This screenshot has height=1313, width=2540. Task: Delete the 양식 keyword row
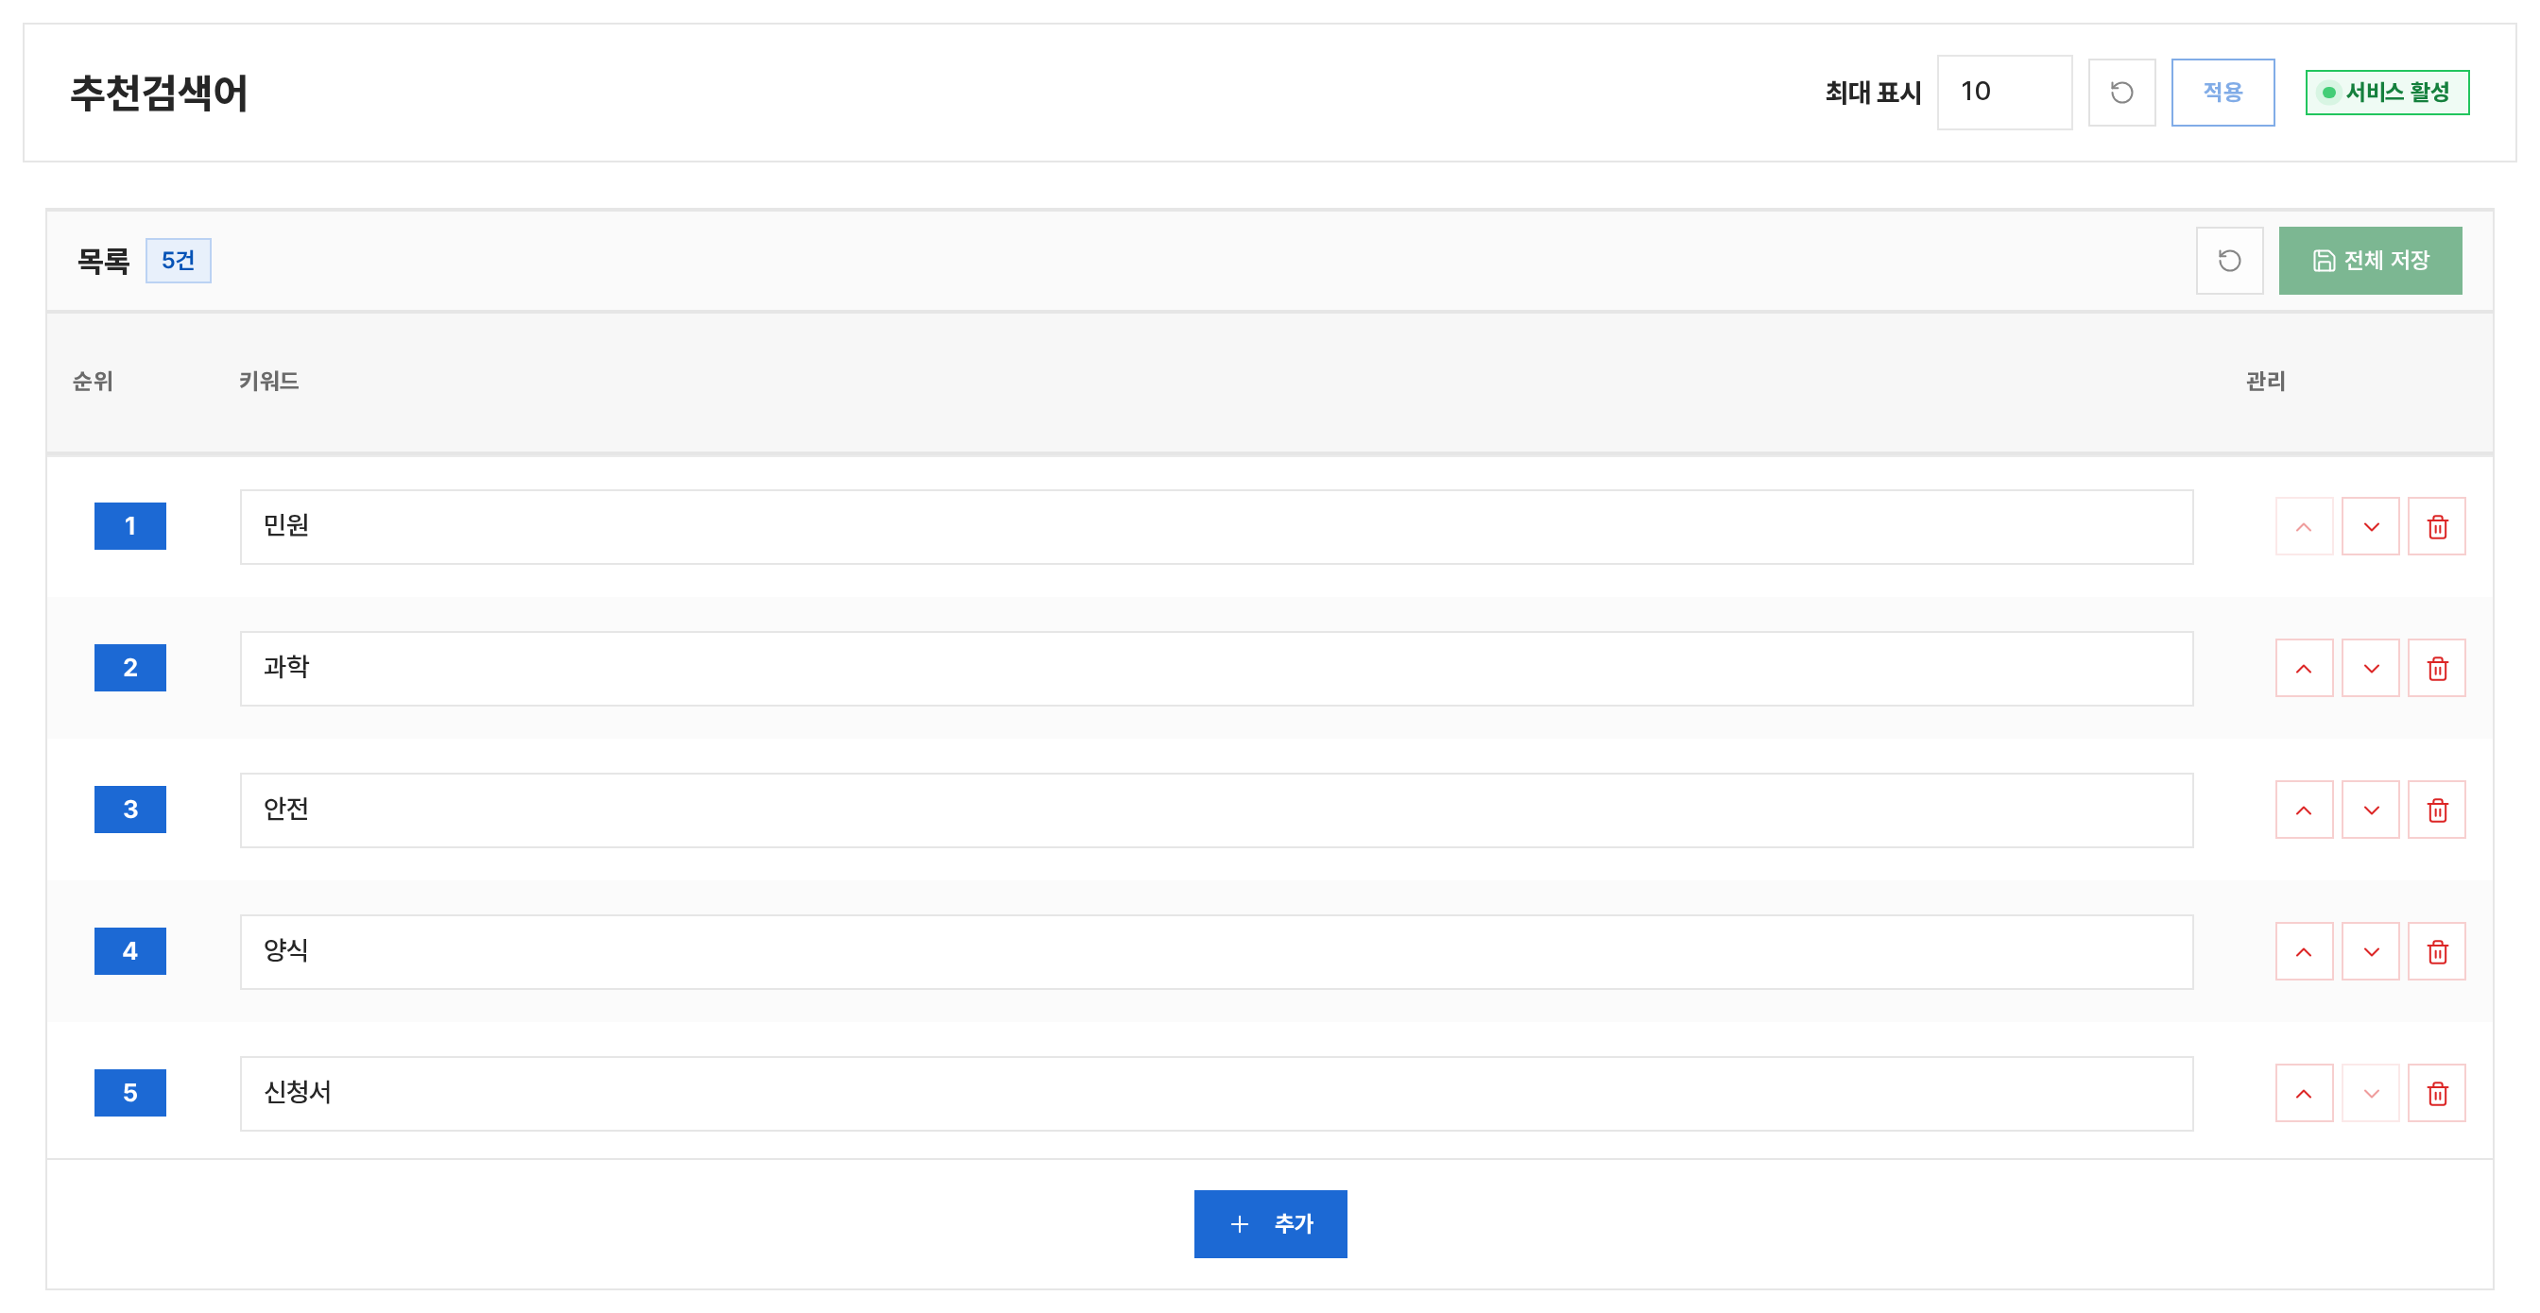[2436, 952]
